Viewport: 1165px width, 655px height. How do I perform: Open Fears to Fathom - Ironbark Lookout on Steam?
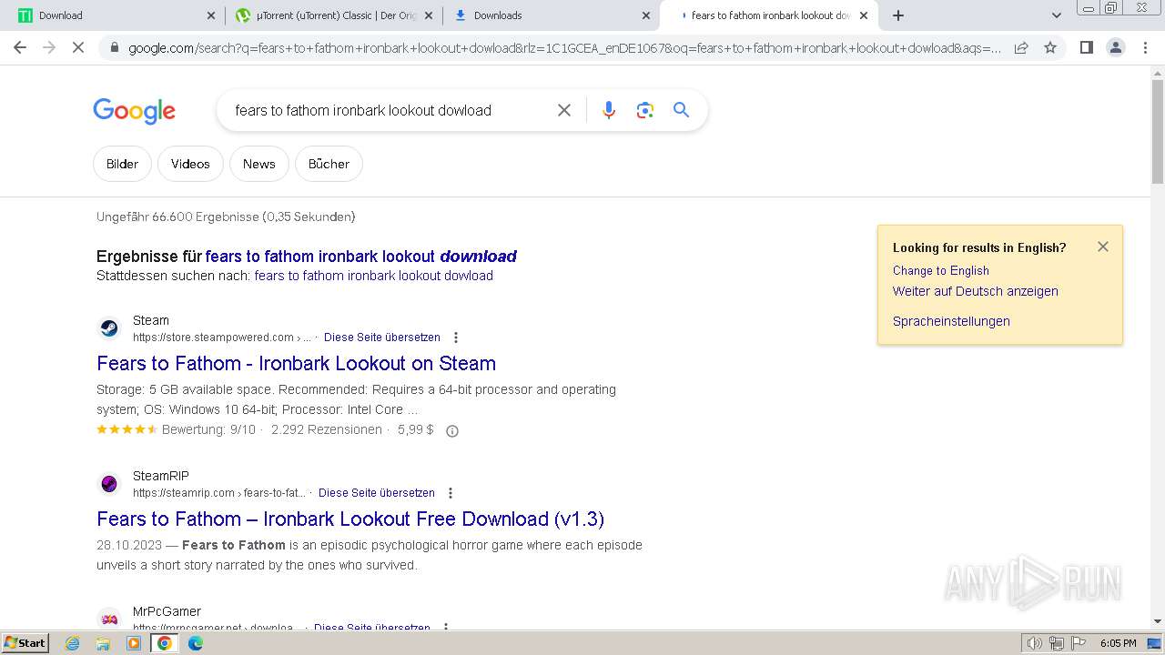click(x=296, y=363)
